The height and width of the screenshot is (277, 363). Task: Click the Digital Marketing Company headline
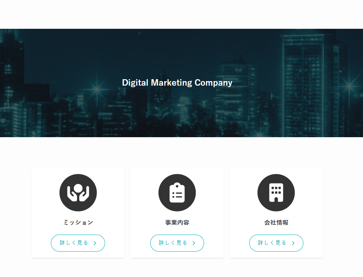[177, 83]
